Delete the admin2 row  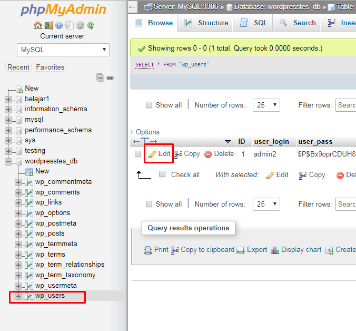219,154
